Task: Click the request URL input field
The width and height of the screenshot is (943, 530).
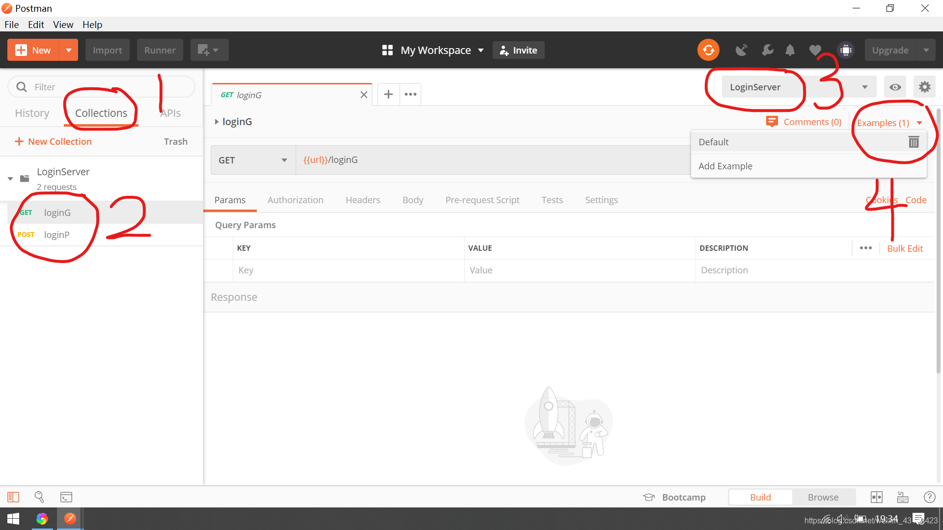Action: point(491,160)
